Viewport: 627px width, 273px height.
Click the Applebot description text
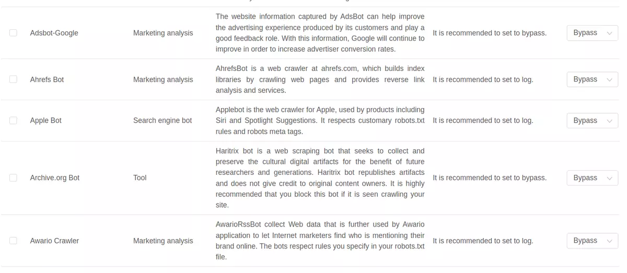click(320, 121)
